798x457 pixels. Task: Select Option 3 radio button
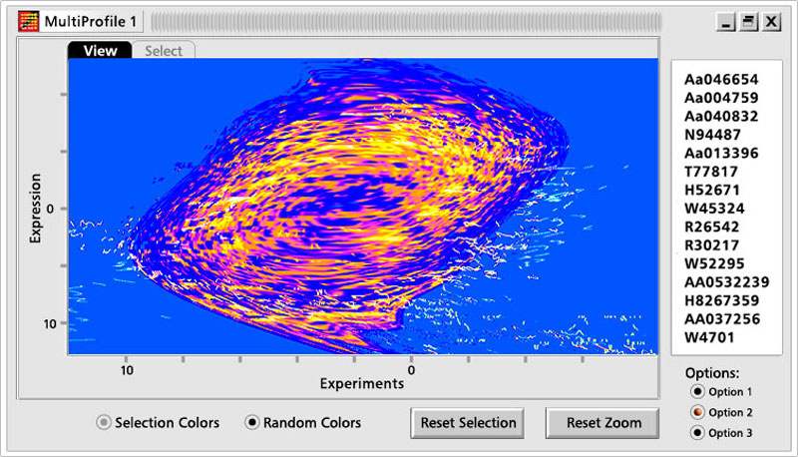tap(697, 433)
